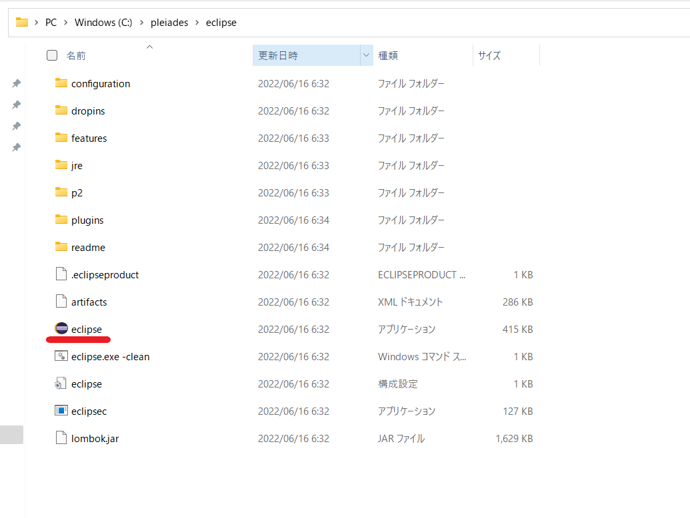Expand the chevron after pleiades in breadcrumb
Screen dimensions: 690x518
coord(197,23)
